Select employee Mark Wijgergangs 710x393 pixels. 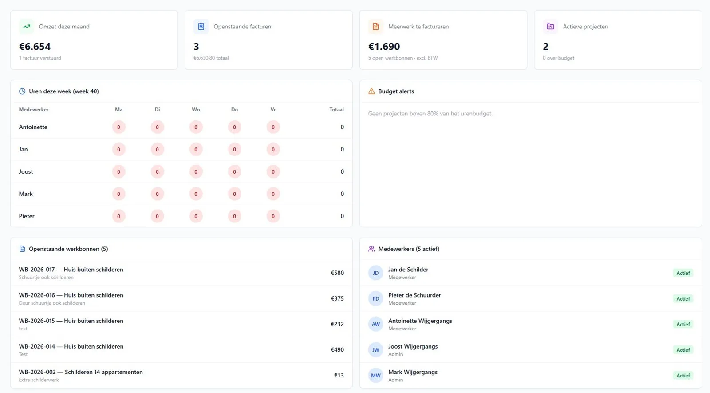click(531, 376)
